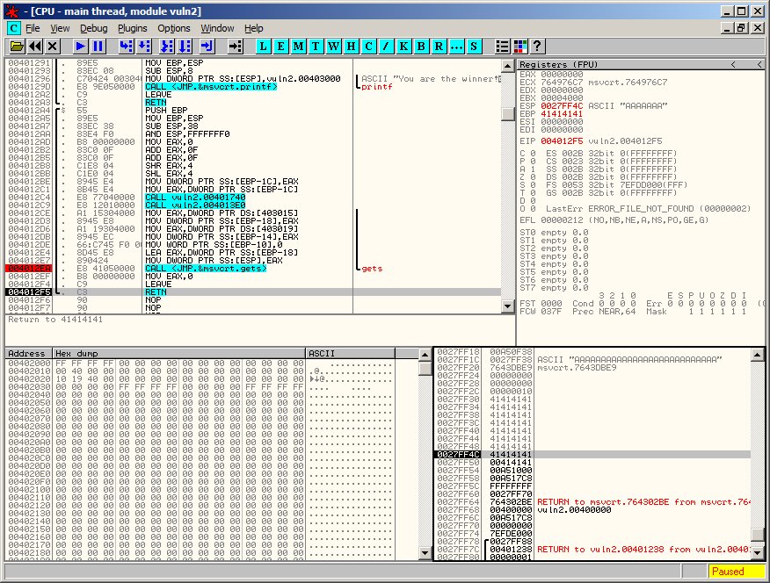The image size is (770, 583).
Task: Select CALL vuln2.00401740 instruction
Action: (x=195, y=197)
